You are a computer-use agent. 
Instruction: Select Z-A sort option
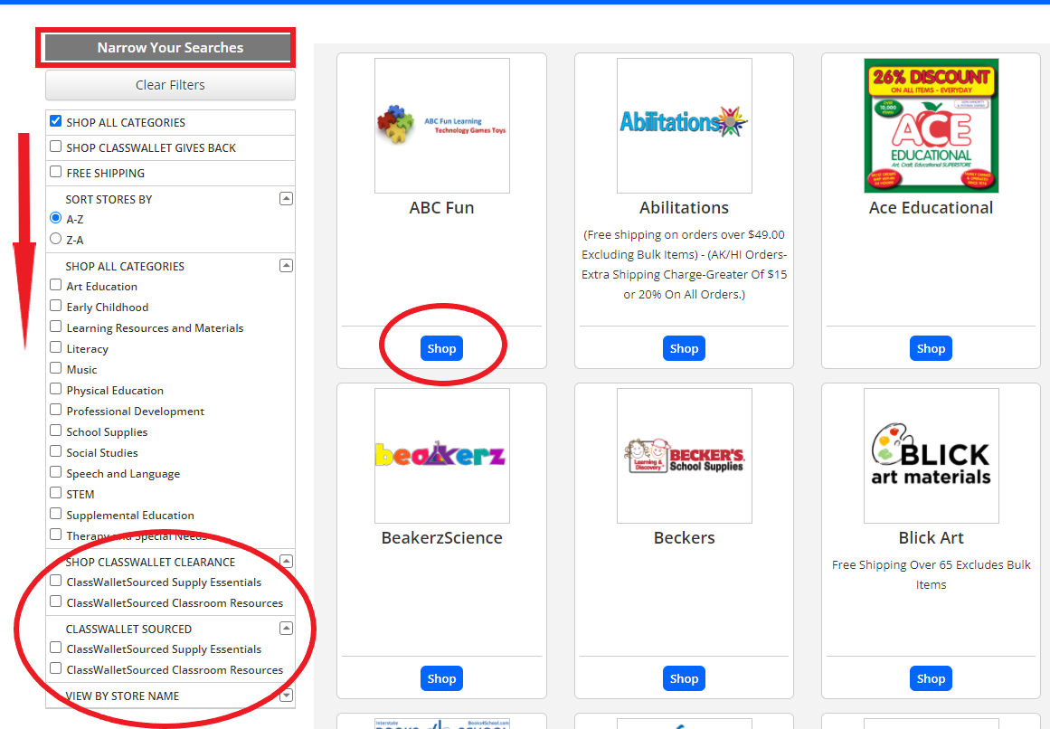pyautogui.click(x=55, y=238)
